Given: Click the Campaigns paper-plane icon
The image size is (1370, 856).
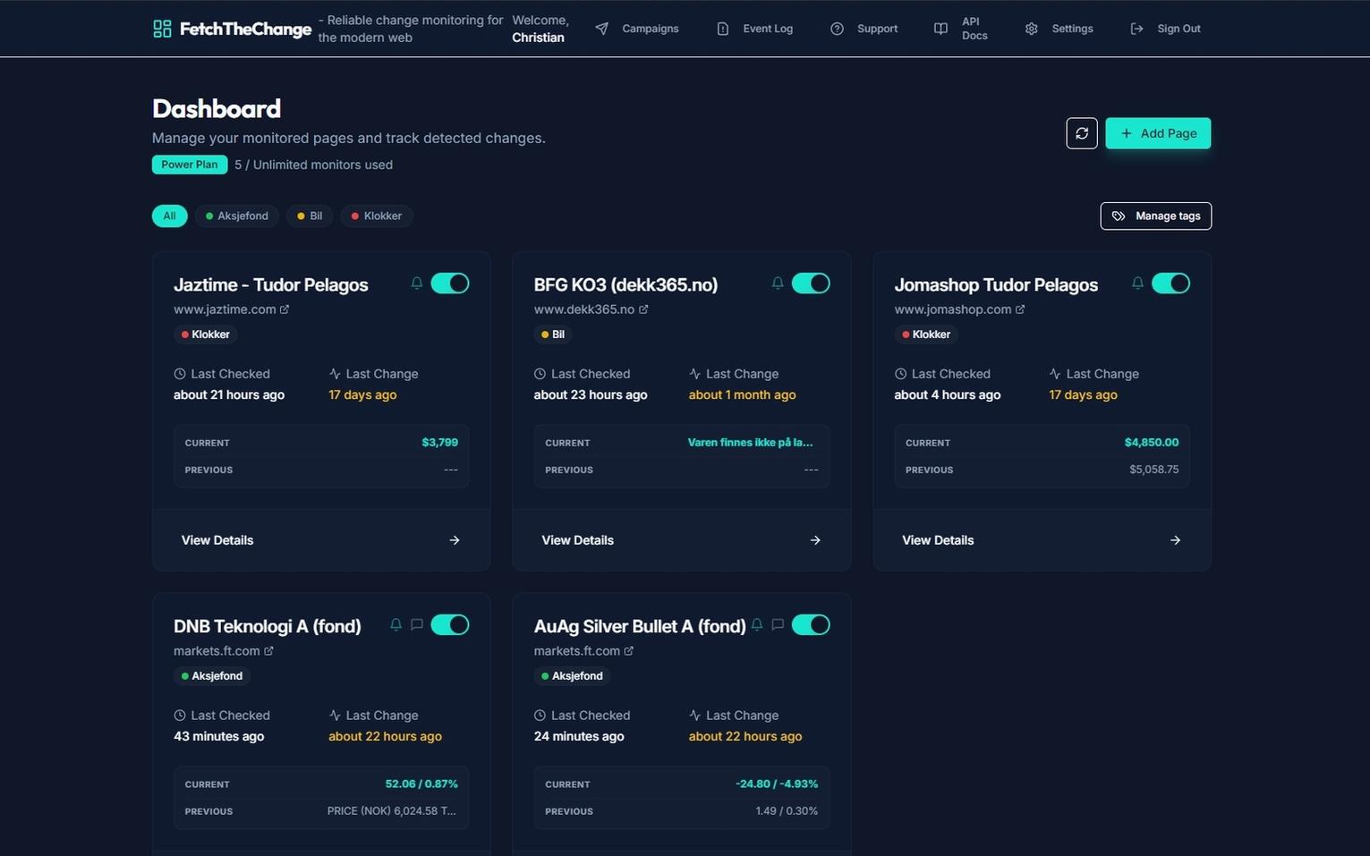Looking at the screenshot, I should pyautogui.click(x=602, y=29).
